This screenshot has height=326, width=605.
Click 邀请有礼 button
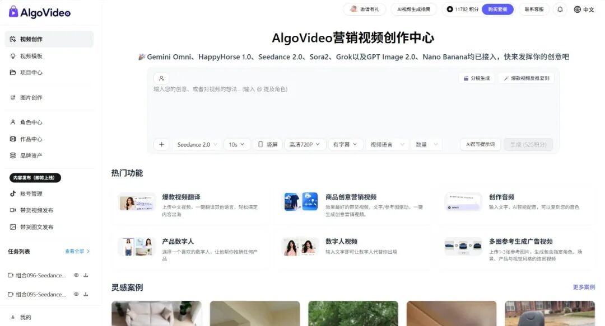coord(365,10)
